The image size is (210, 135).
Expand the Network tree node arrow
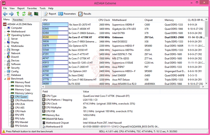coord(5,53)
